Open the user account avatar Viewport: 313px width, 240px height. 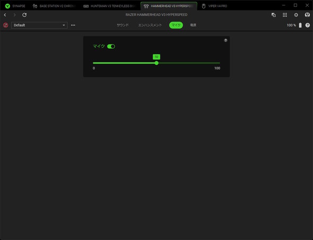coord(307,15)
